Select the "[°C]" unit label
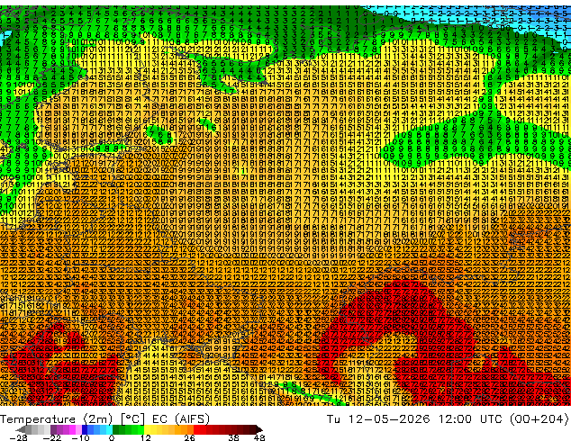The image size is (571, 441). (132, 419)
